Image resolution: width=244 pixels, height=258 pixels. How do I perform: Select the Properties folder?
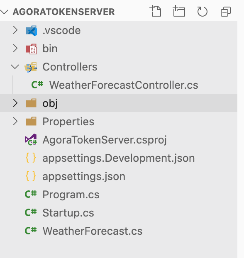(119, 121)
